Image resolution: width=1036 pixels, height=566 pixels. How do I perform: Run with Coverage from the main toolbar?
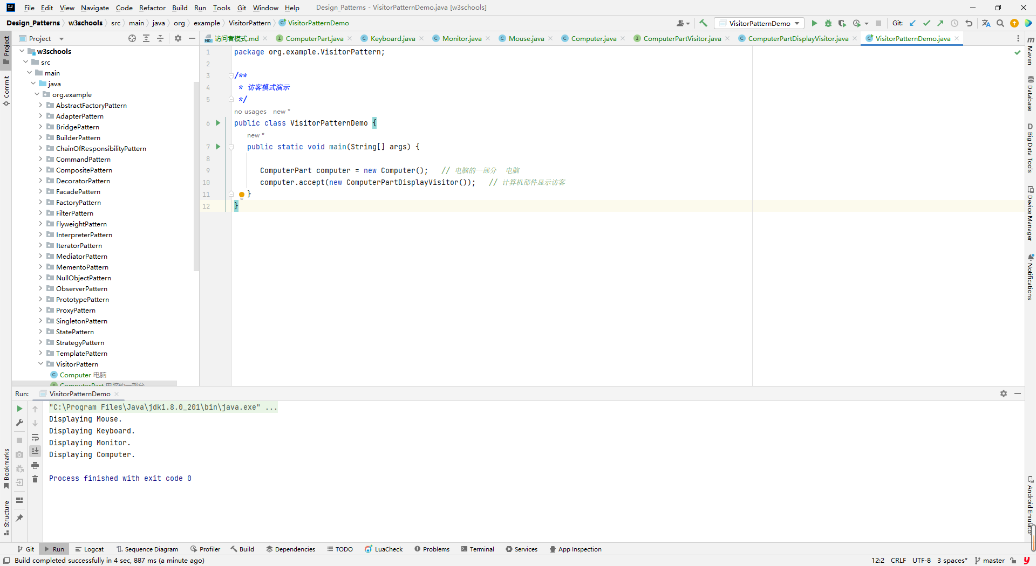(842, 23)
